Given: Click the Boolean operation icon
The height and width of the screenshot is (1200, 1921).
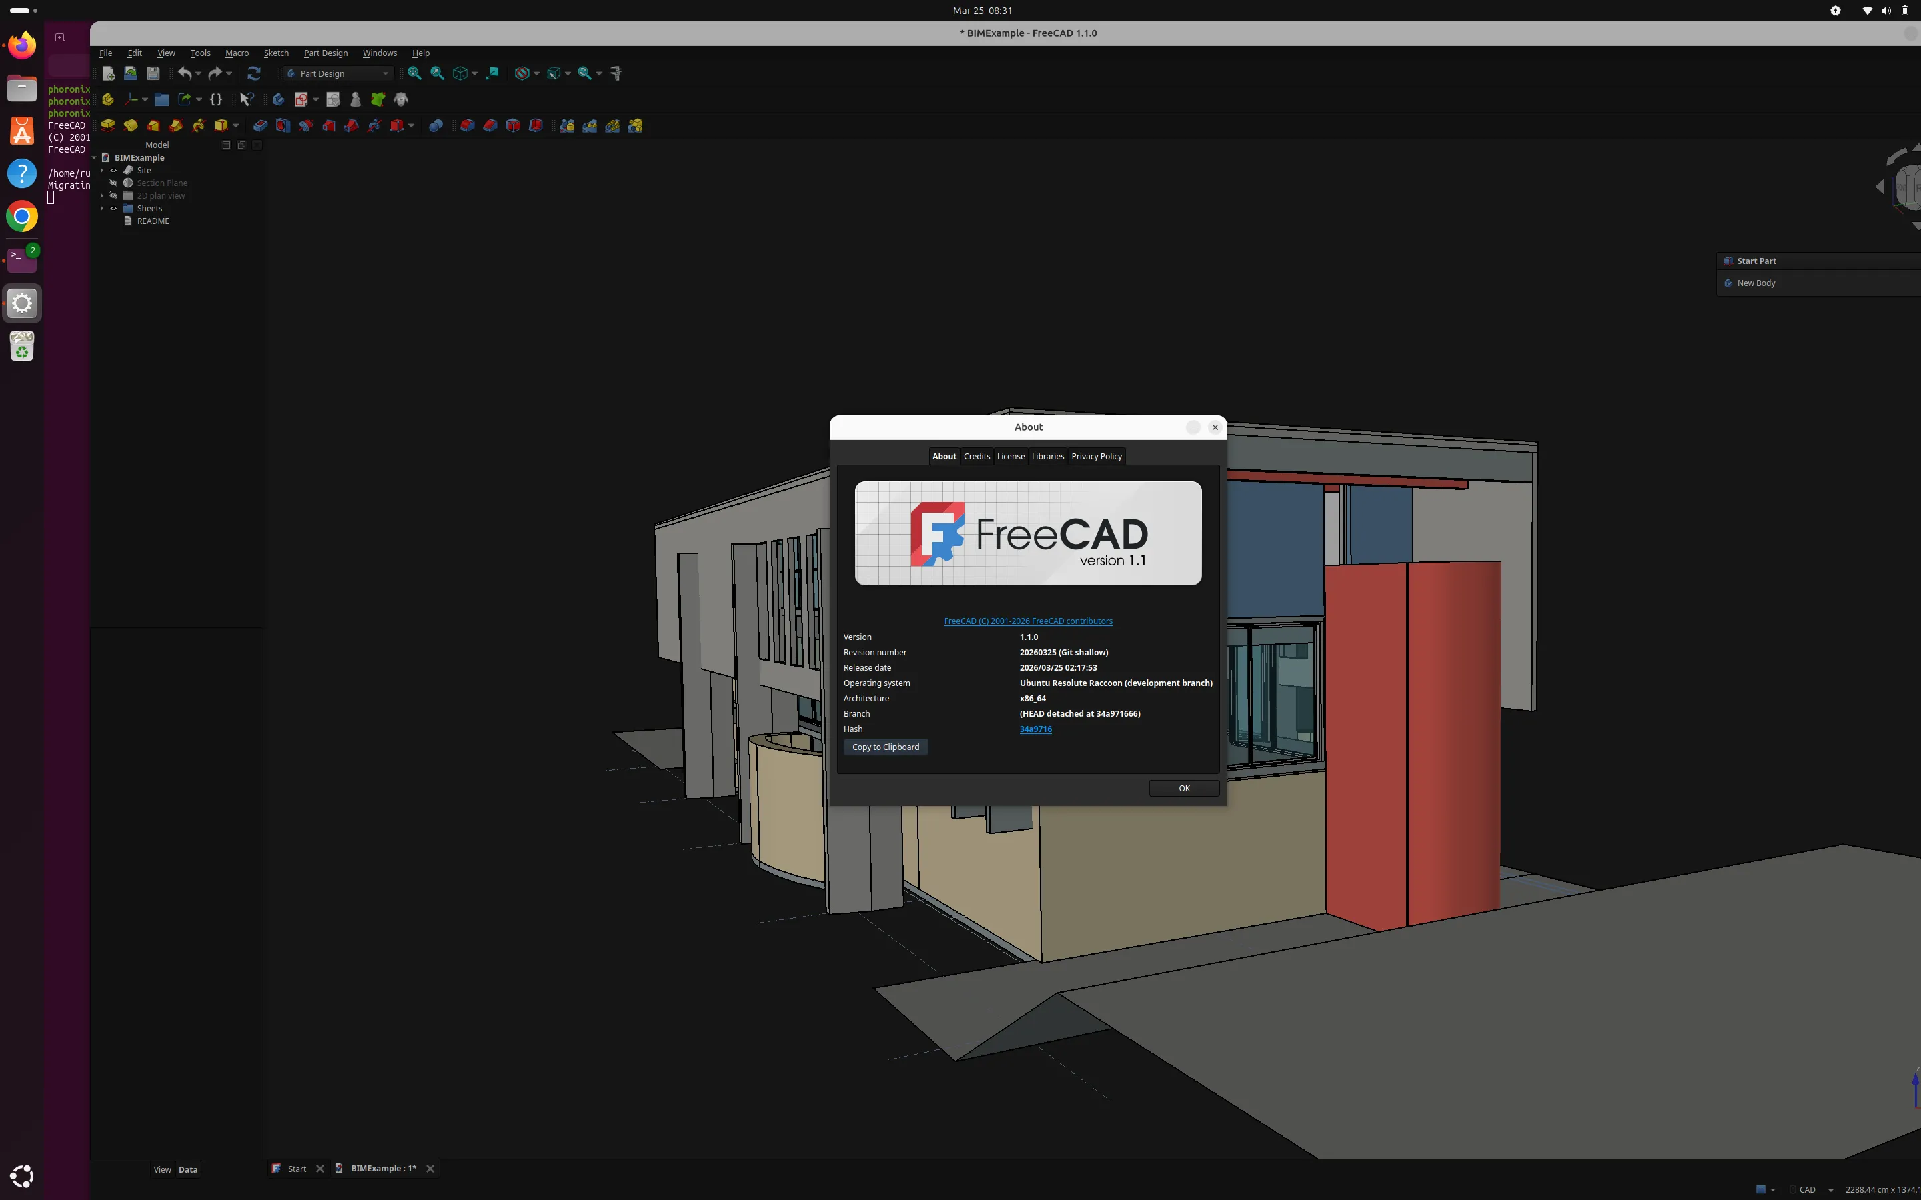Looking at the screenshot, I should pyautogui.click(x=436, y=125).
